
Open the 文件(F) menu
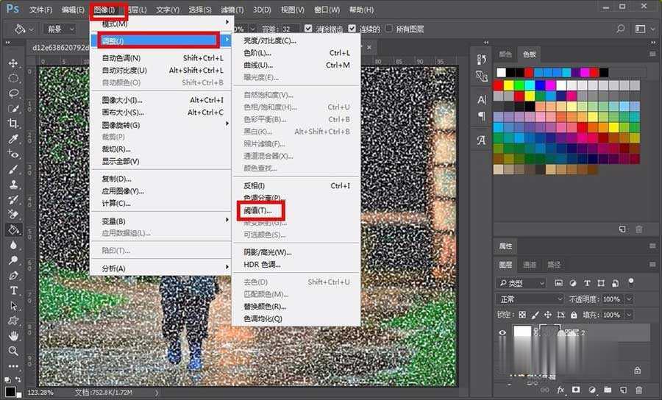click(40, 10)
